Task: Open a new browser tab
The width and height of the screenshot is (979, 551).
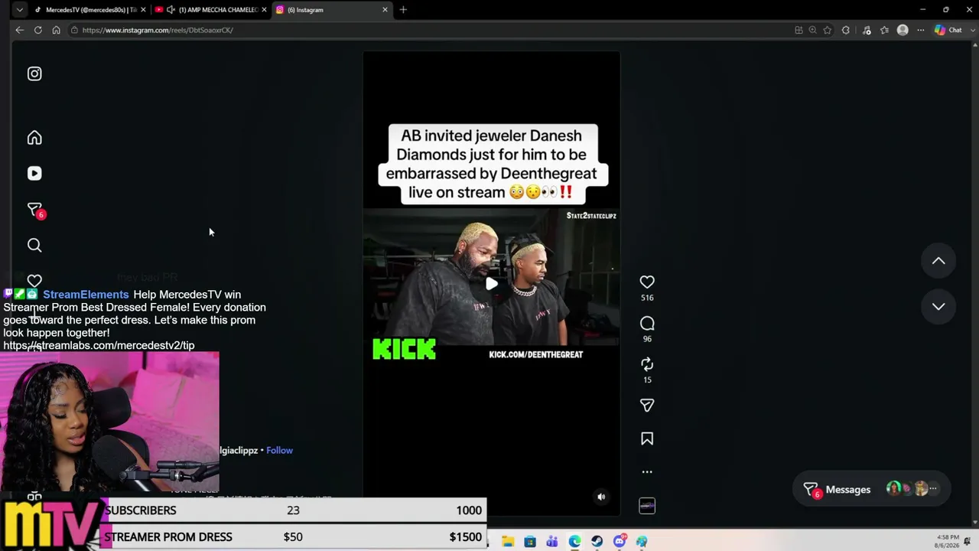Action: tap(403, 10)
